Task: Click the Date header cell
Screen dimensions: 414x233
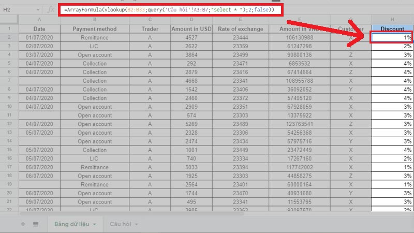Action: 39,29
